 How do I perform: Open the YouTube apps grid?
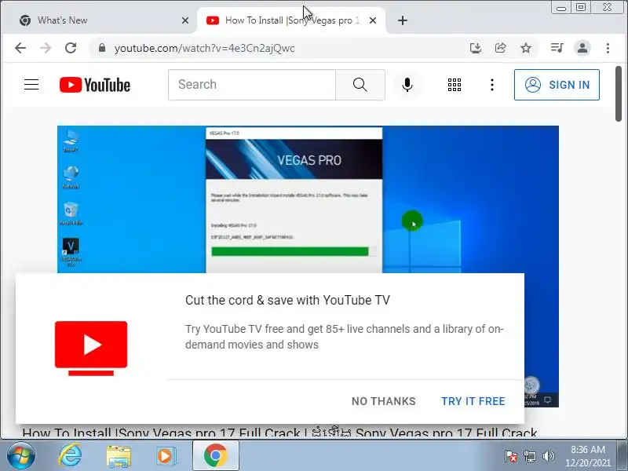[x=455, y=85]
